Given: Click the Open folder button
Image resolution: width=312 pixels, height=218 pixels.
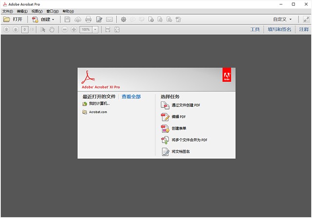Looking at the screenshot, I should [x=13, y=19].
